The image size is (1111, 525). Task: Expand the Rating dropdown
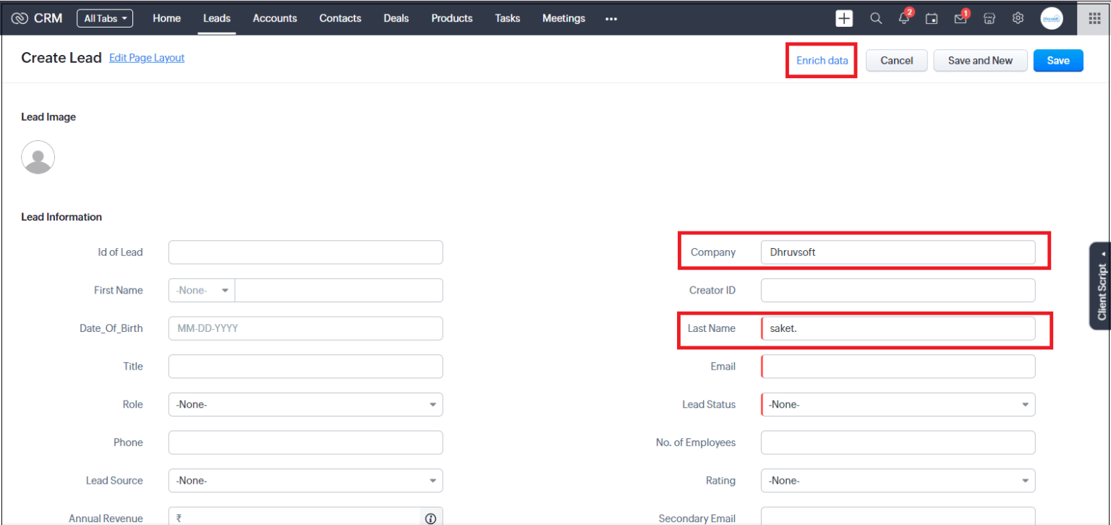click(x=1024, y=480)
